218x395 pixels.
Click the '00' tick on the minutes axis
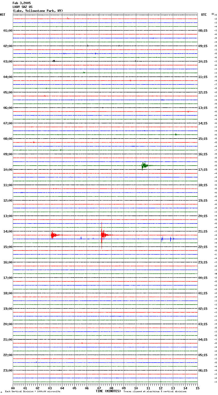coord(13,388)
